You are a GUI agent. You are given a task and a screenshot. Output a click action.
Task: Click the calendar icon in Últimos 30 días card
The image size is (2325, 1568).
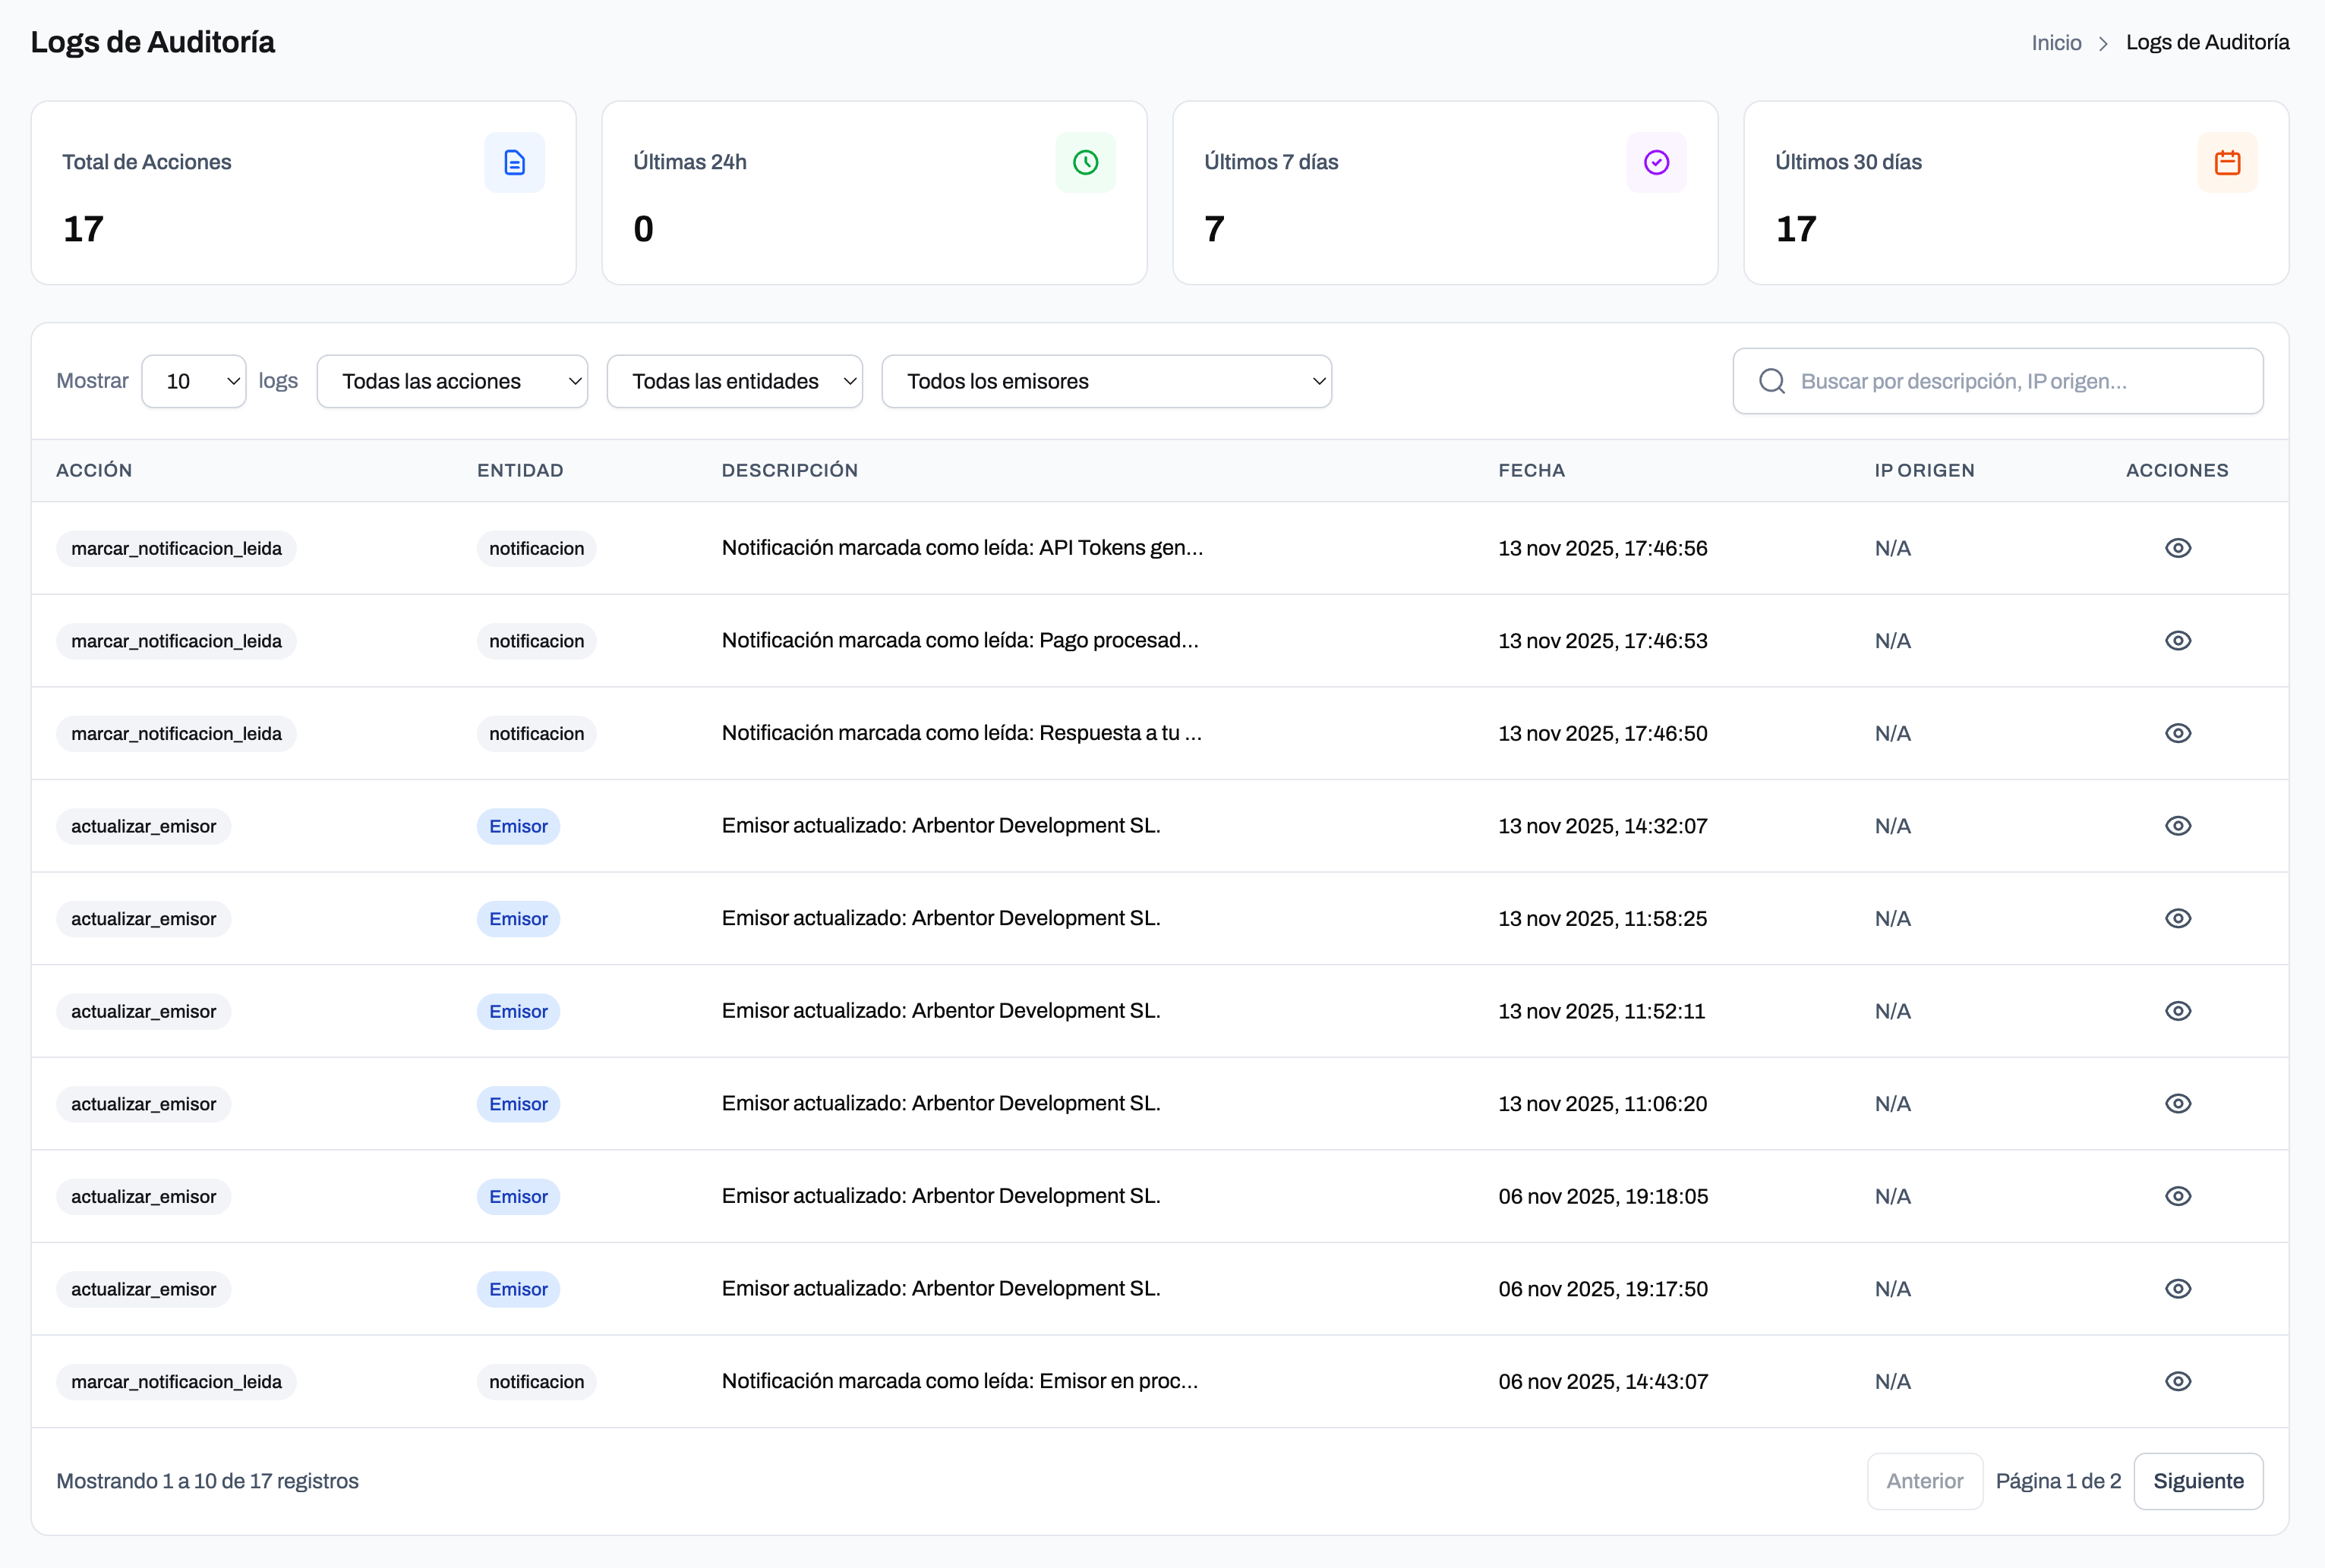coord(2227,162)
